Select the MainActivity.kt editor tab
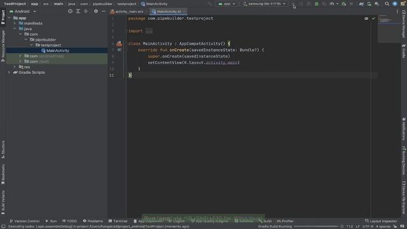407x229 pixels. [x=168, y=11]
